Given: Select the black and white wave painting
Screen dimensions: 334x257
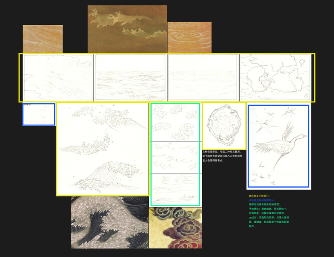Looking at the screenshot, I should tap(110, 222).
